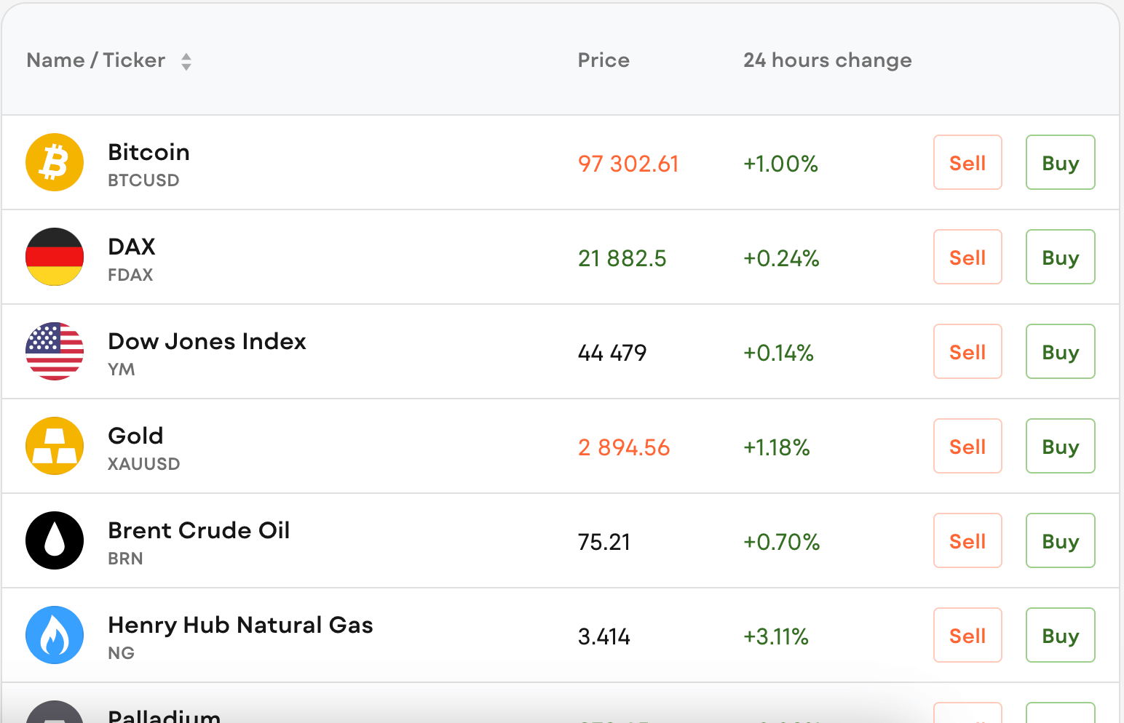Click the Name / Ticker column header
The height and width of the screenshot is (723, 1124).
click(x=96, y=60)
